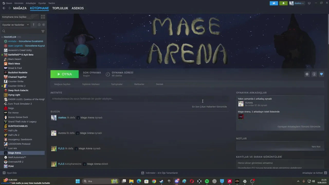The height and width of the screenshot is (185, 329).
Task: Open the Destek link
Action: click(160, 84)
